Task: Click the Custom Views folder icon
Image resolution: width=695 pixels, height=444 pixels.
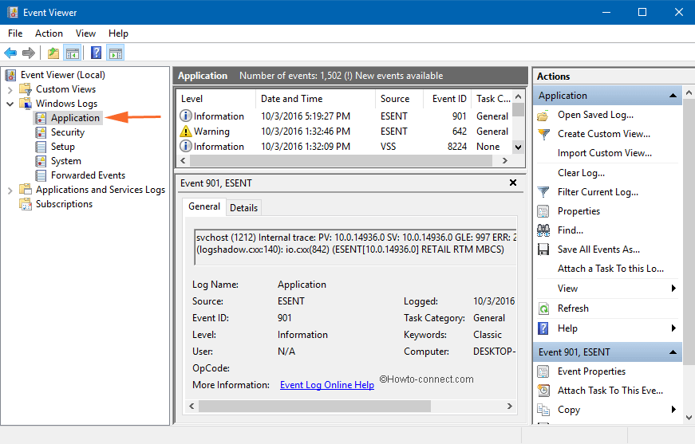Action: pos(26,89)
